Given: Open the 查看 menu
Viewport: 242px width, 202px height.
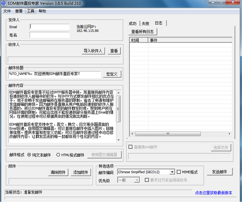Looking at the screenshot, I should point(19,11).
